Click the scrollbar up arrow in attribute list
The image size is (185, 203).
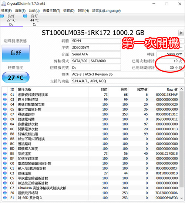tap(181, 89)
